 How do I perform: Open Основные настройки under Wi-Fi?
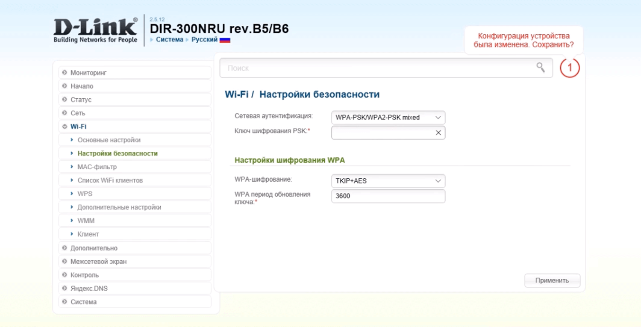[109, 140]
